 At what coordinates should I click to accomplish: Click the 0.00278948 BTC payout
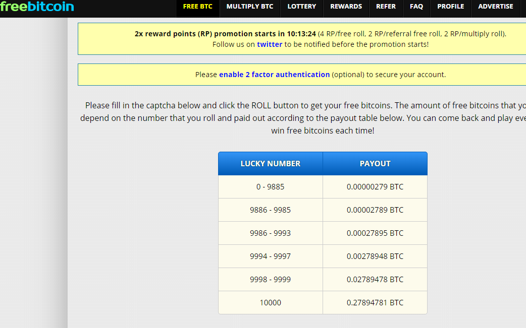pyautogui.click(x=375, y=256)
